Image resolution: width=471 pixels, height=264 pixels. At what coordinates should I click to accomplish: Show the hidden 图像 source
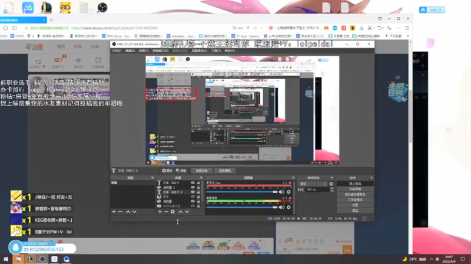[x=193, y=197]
